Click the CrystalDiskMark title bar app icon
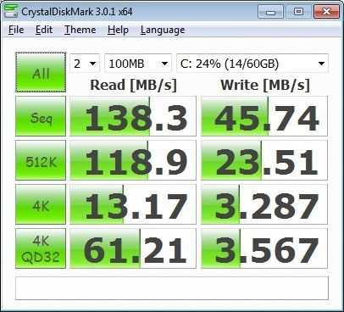The height and width of the screenshot is (312, 344). pyautogui.click(x=10, y=11)
